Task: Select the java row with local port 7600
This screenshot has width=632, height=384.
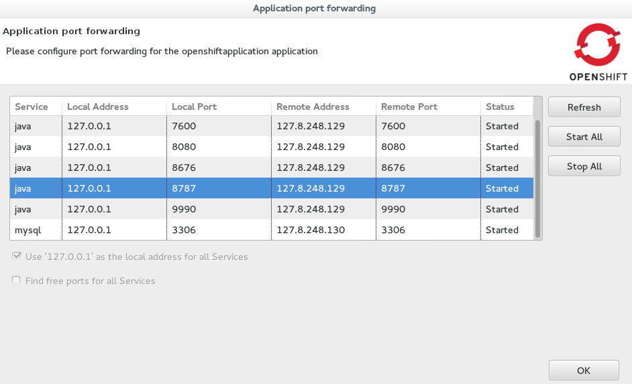Action: (x=272, y=126)
